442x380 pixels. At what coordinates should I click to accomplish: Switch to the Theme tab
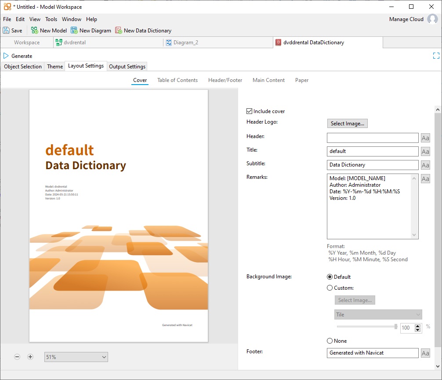tap(55, 66)
